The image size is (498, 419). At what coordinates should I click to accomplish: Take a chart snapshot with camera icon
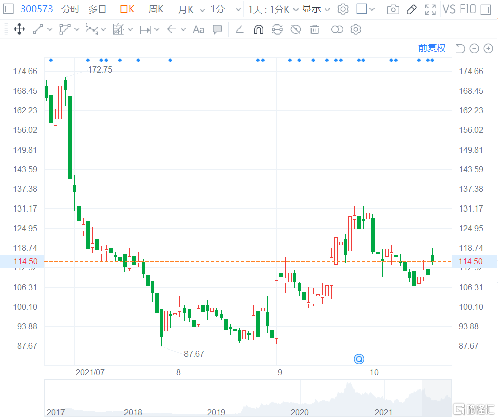coord(393,10)
